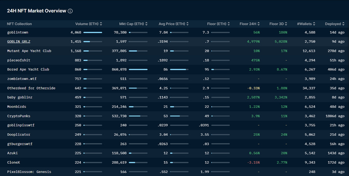Image resolution: width=349 pixels, height=176 pixels.
Task: Sort by Mkt Cap (ETH) arrows
Action: point(146,24)
